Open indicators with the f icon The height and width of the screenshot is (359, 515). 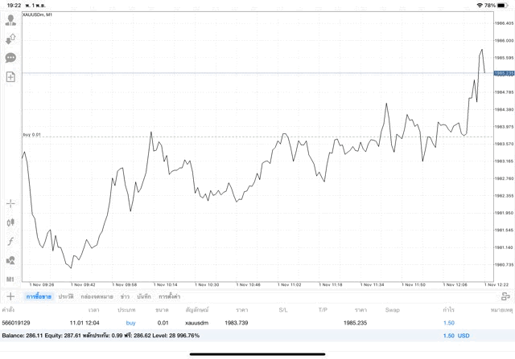(10, 242)
